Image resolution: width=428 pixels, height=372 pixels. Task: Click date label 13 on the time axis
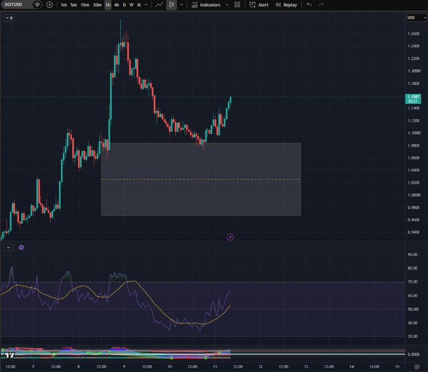(x=307, y=366)
